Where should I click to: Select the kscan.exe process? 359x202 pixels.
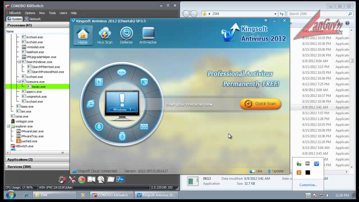[x=39, y=87]
